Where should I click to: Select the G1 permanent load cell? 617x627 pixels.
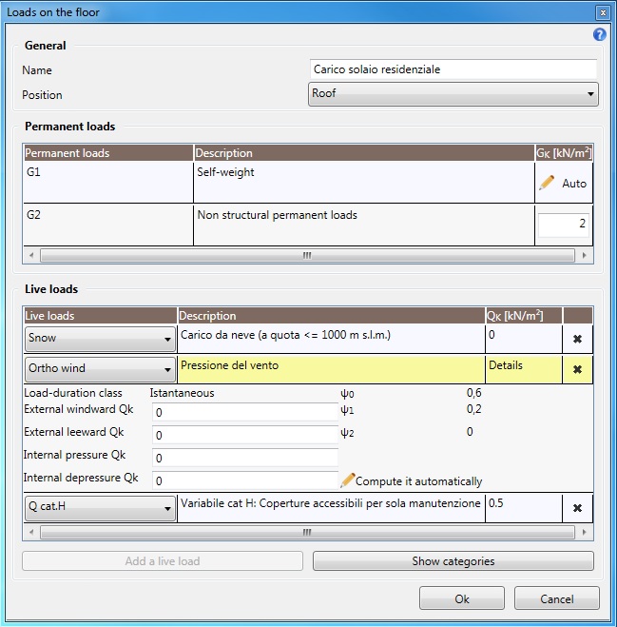(x=108, y=182)
